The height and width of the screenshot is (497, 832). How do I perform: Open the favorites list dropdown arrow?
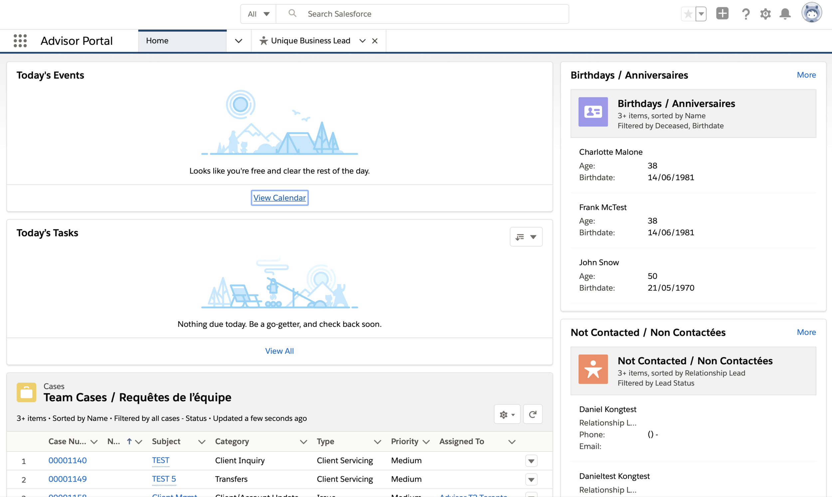tap(701, 14)
